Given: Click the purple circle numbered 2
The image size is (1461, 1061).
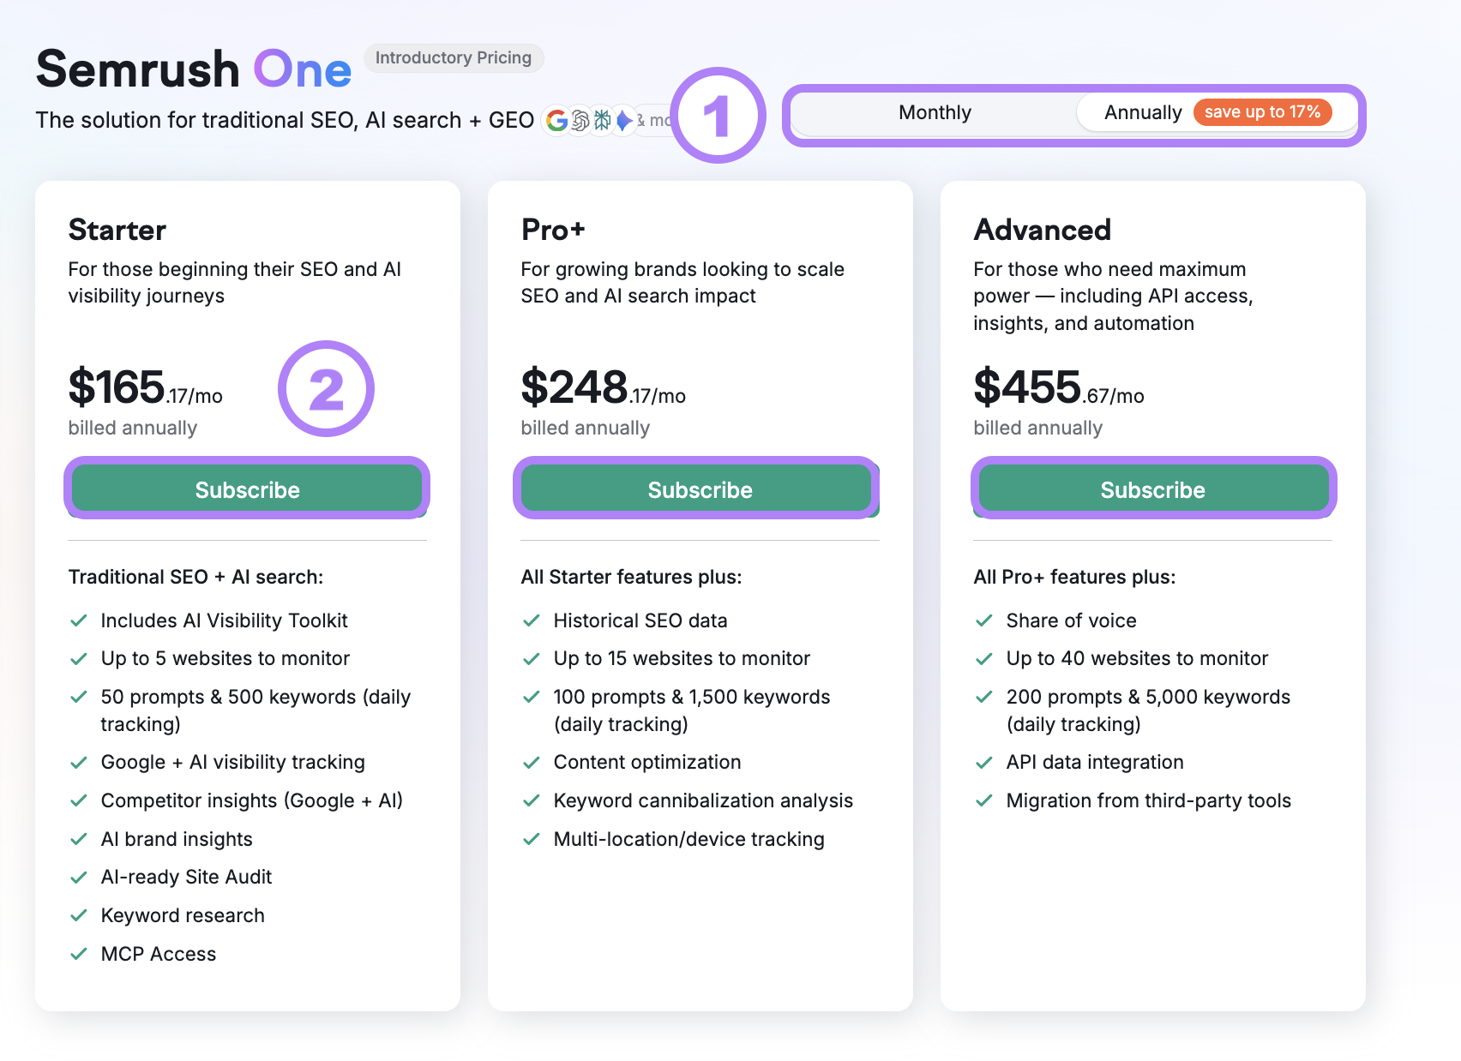Looking at the screenshot, I should click(326, 390).
